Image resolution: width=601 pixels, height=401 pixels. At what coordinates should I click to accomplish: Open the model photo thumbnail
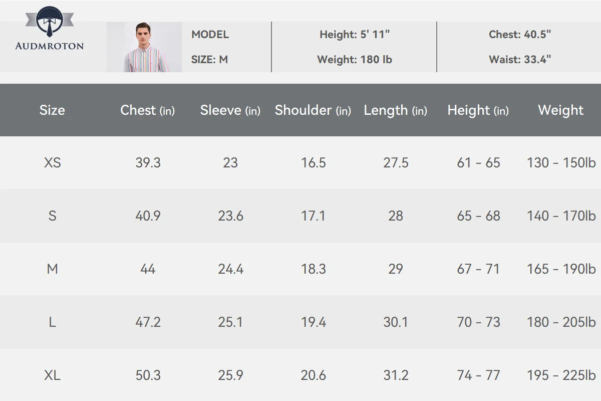pyautogui.click(x=144, y=47)
